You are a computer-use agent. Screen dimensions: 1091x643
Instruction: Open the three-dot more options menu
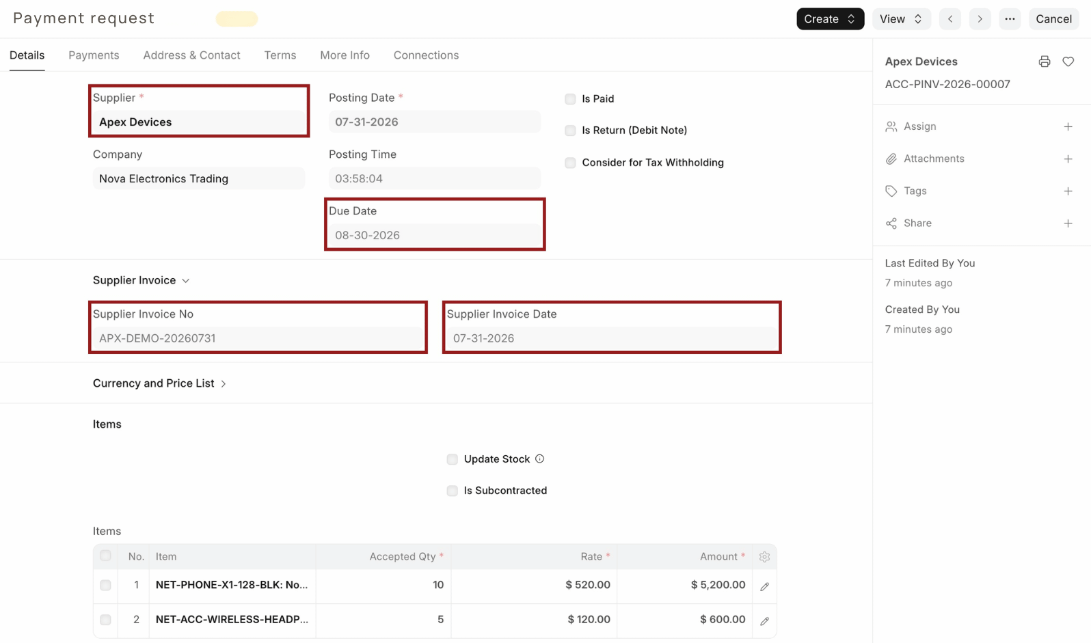[1010, 19]
